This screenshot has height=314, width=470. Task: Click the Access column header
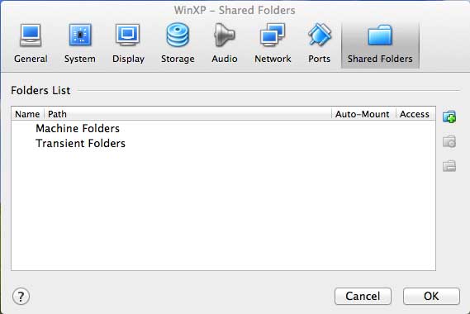pyautogui.click(x=415, y=114)
